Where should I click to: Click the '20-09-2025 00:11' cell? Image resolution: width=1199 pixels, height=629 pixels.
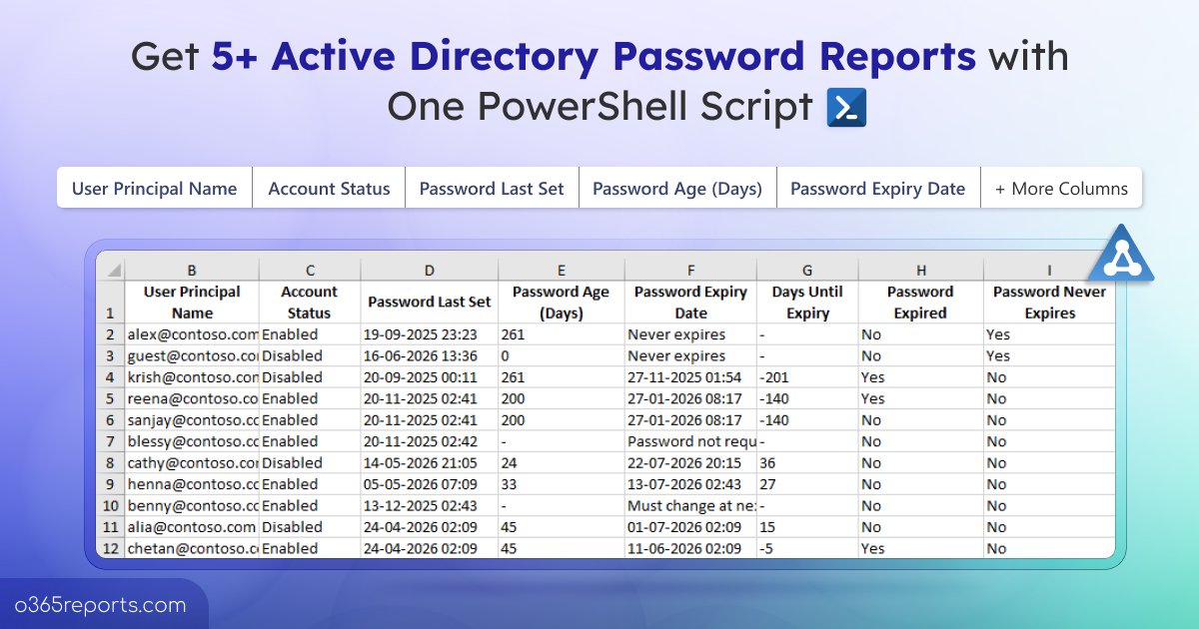pos(430,377)
